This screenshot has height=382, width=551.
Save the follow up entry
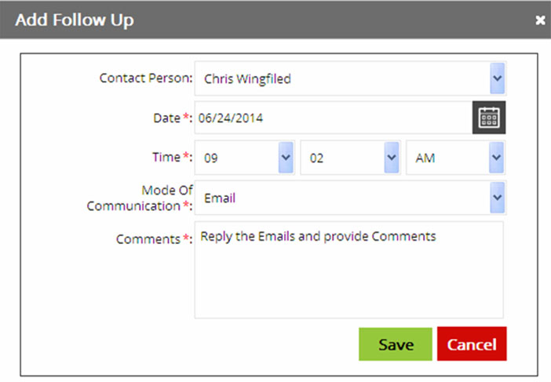[396, 344]
